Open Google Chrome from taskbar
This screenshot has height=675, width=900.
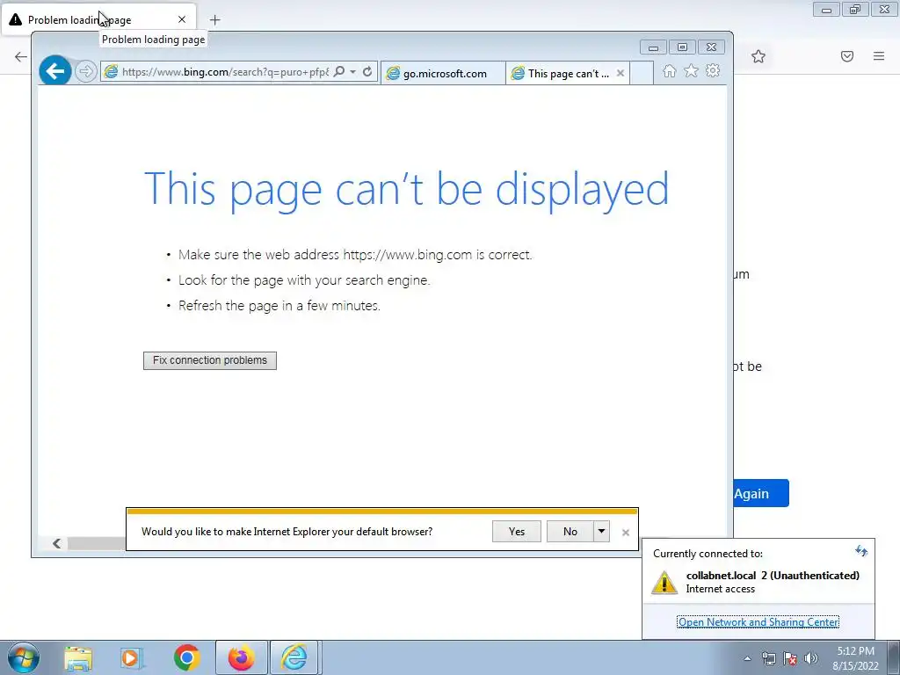(186, 657)
